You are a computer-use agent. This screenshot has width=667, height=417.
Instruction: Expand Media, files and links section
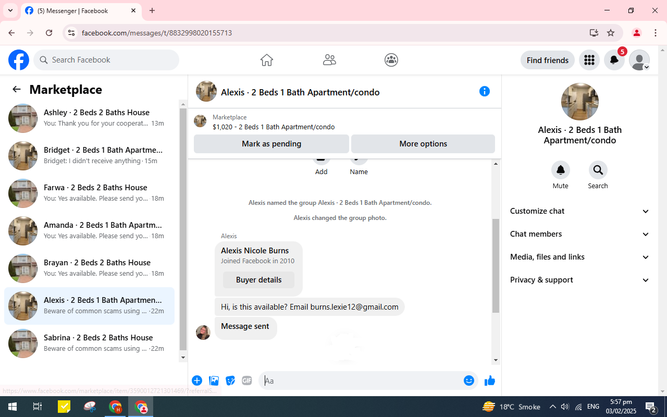[579, 257]
